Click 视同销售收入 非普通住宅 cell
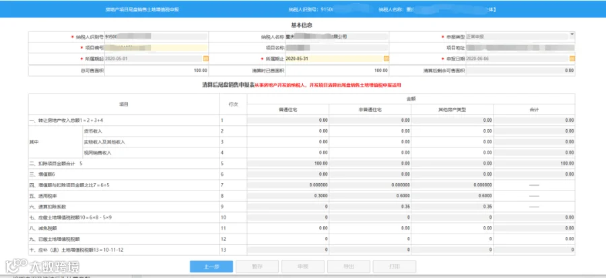This screenshot has width=606, height=278. pyautogui.click(x=370, y=153)
